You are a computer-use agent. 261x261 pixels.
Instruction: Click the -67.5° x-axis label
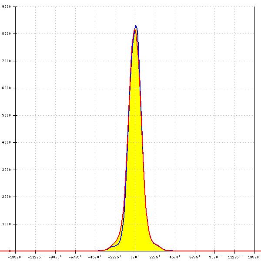[x=75, y=257]
